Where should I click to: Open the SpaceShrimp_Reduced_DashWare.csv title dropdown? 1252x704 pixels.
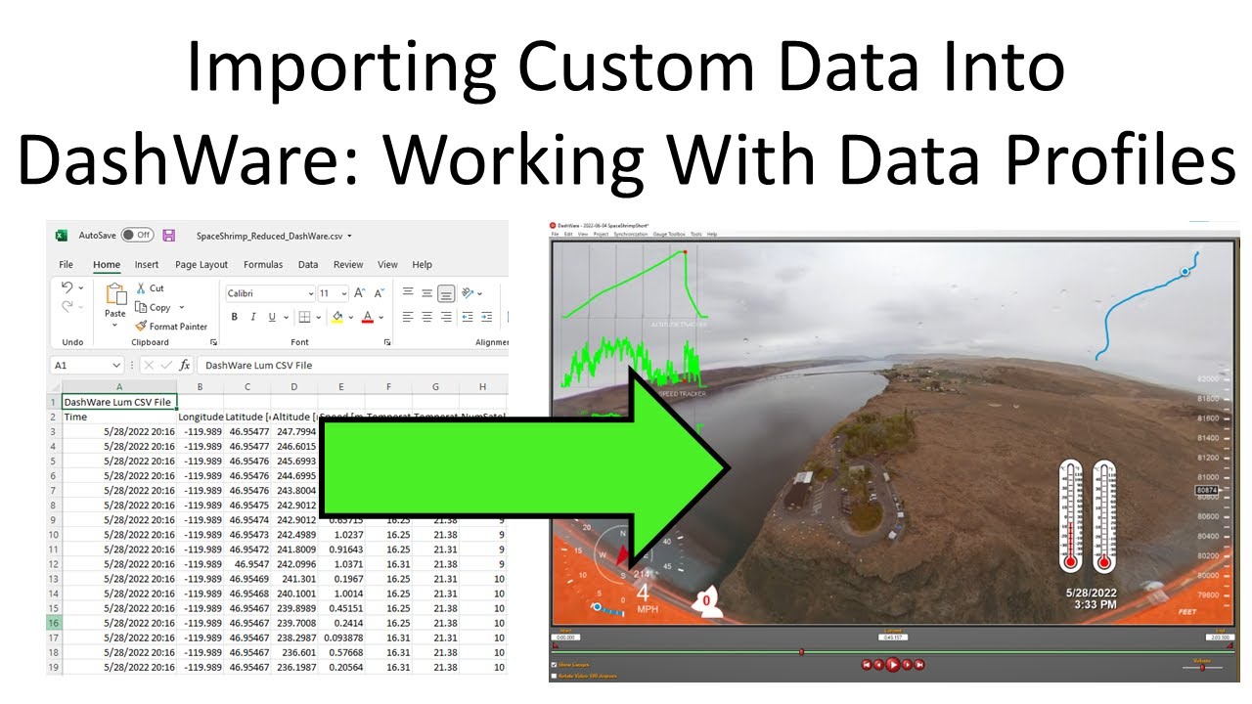pos(350,236)
